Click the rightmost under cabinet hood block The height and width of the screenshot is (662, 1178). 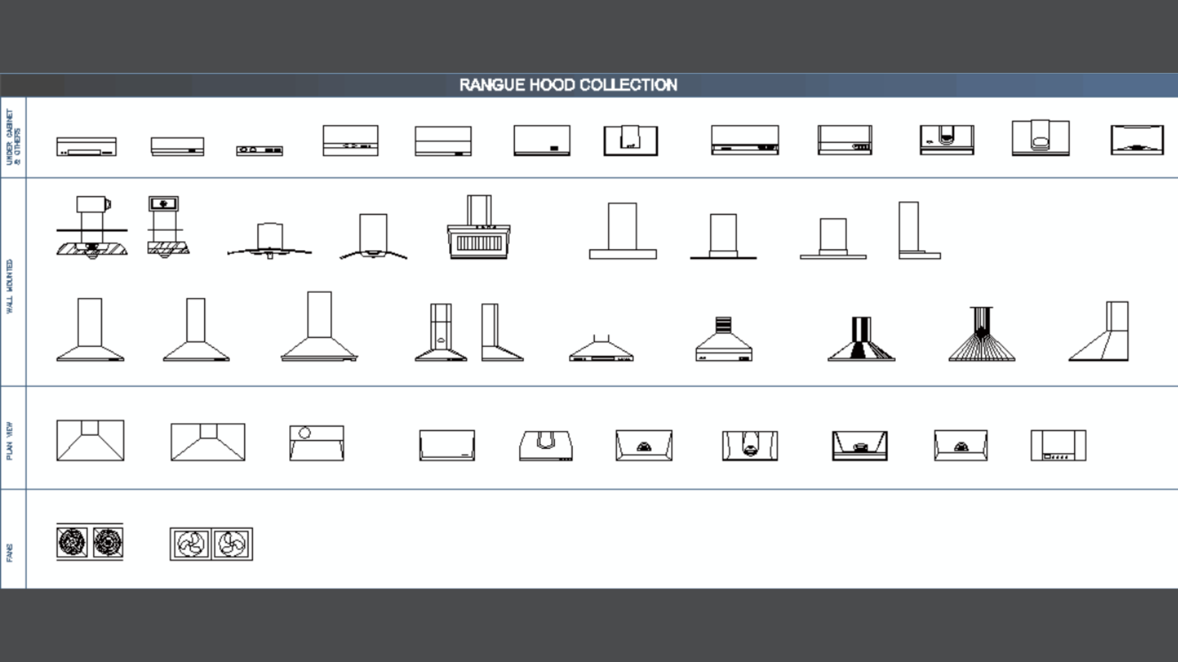click(x=1137, y=140)
